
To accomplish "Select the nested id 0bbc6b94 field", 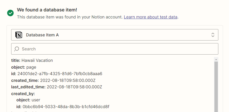I will point(63,107).
